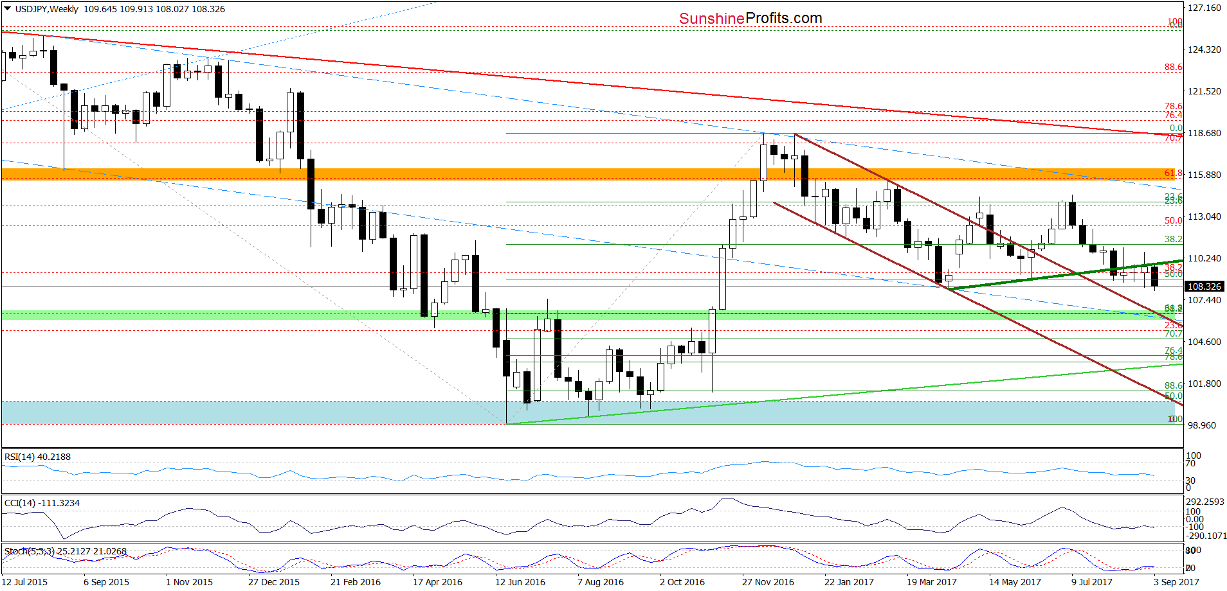Click the 12 Jul 2015 date label
The width and height of the screenshot is (1227, 591).
24,582
